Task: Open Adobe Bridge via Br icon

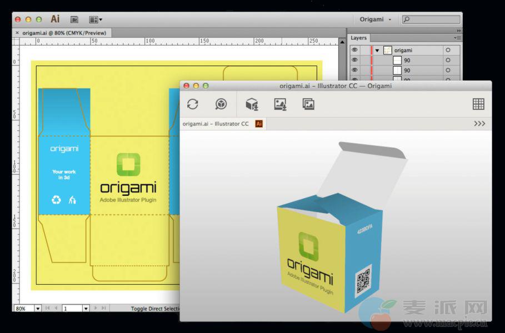Action: click(x=74, y=19)
